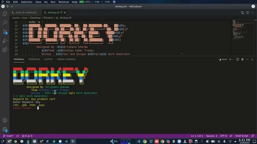Click the battery indicator in top bar
Screen dimensions: 257x144
pos(82,2)
